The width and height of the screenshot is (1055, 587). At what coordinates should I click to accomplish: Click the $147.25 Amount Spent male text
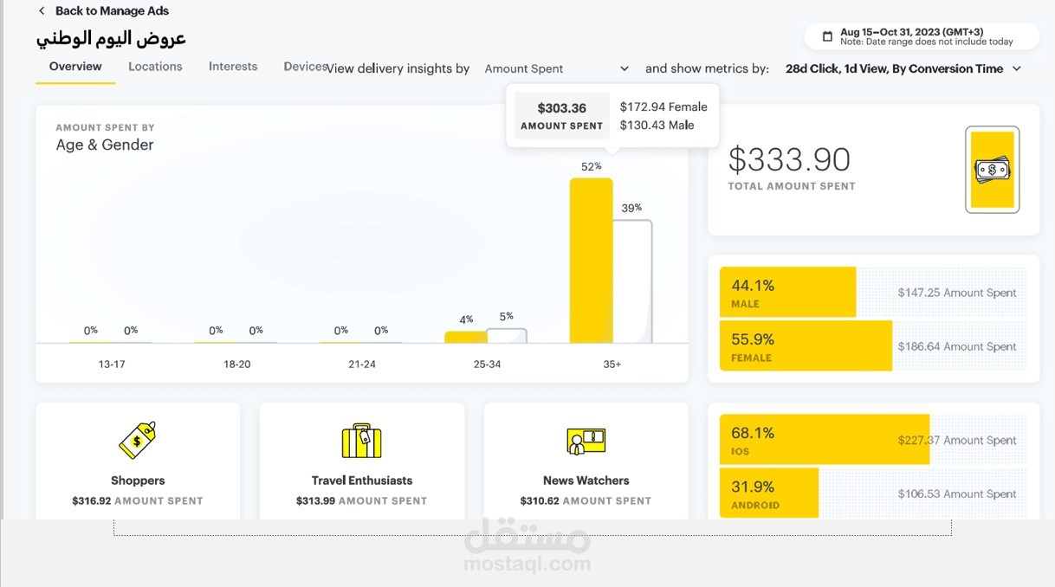coord(957,293)
